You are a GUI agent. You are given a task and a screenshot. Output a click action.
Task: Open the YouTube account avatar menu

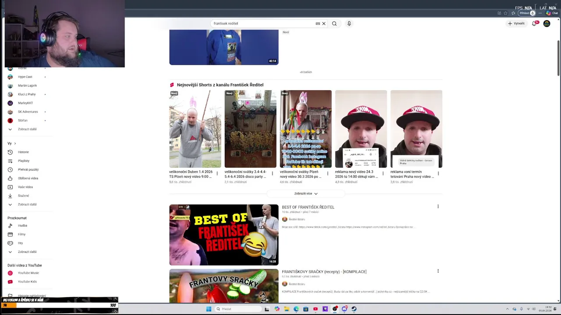[547, 24]
